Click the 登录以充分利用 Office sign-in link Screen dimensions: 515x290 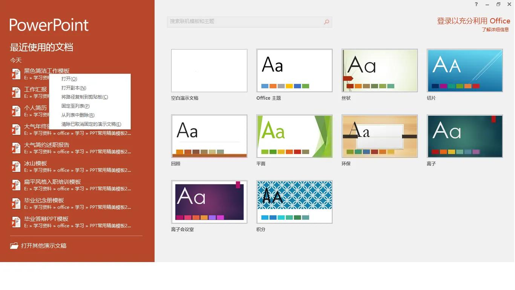coord(474,21)
